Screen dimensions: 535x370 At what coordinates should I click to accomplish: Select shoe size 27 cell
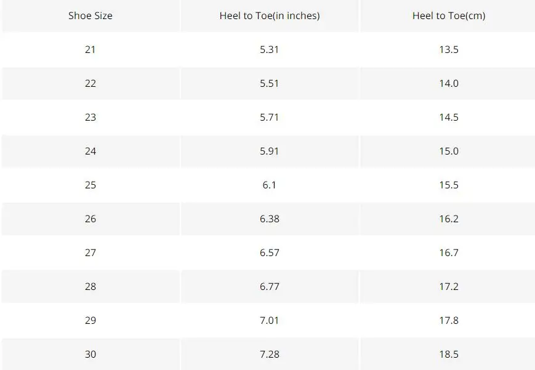pos(91,252)
